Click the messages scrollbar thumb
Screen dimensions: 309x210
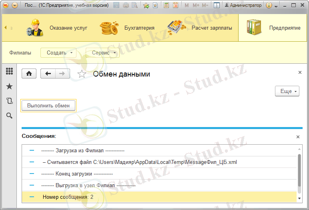(299, 170)
